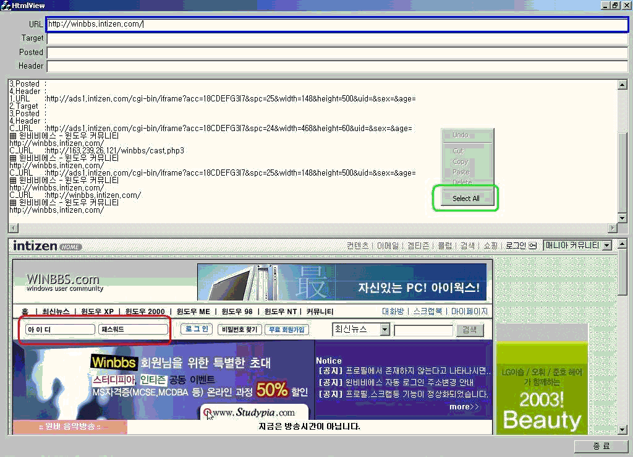Open the 검색 link in intizen top bar

point(467,246)
